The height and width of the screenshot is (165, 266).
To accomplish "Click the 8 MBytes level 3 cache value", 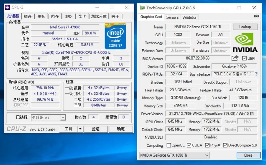I will (99, 105).
